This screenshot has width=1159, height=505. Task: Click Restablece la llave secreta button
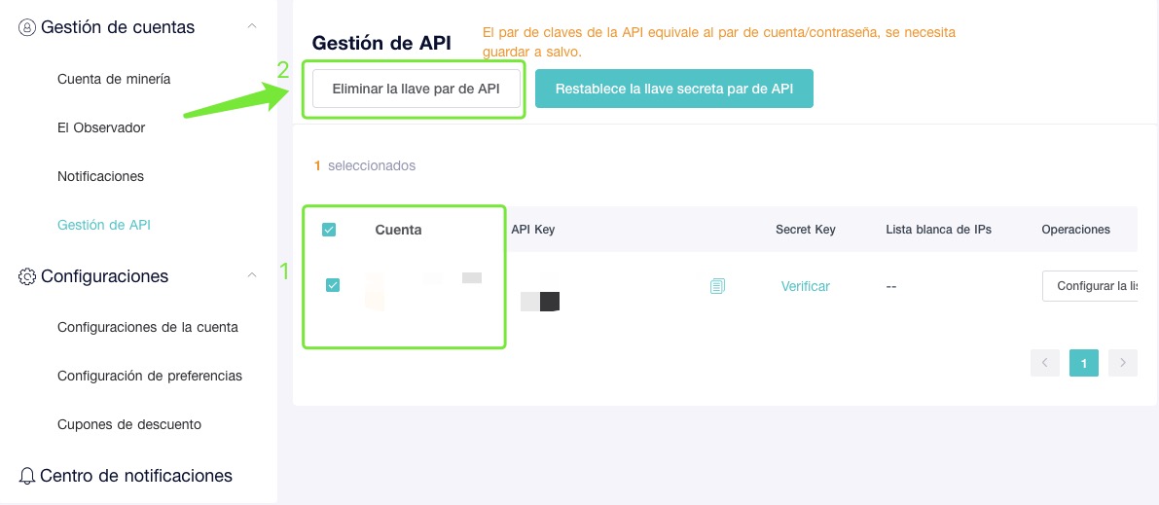[674, 89]
